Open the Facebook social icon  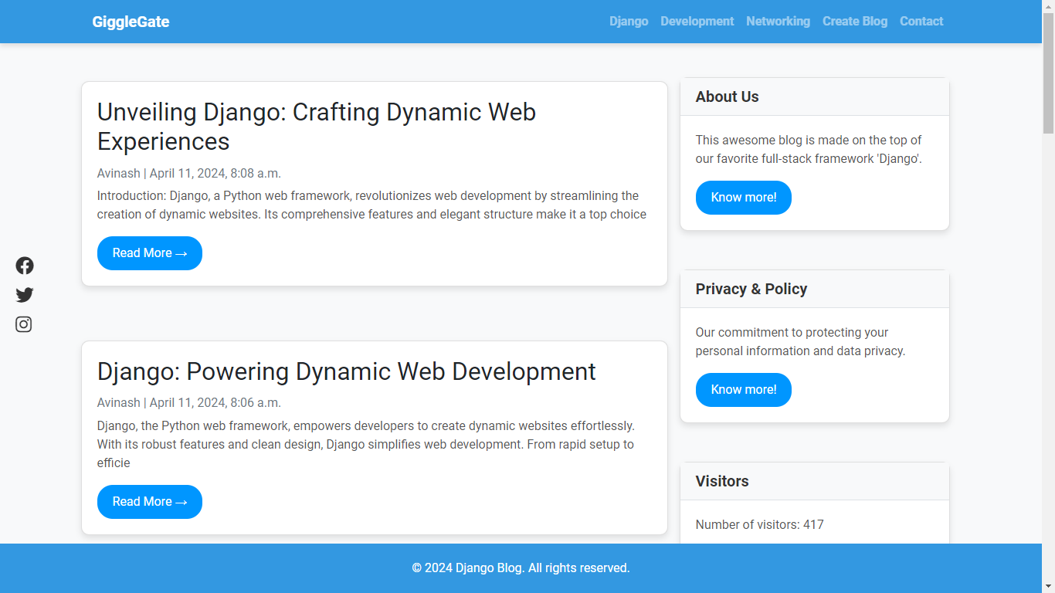[x=25, y=266]
